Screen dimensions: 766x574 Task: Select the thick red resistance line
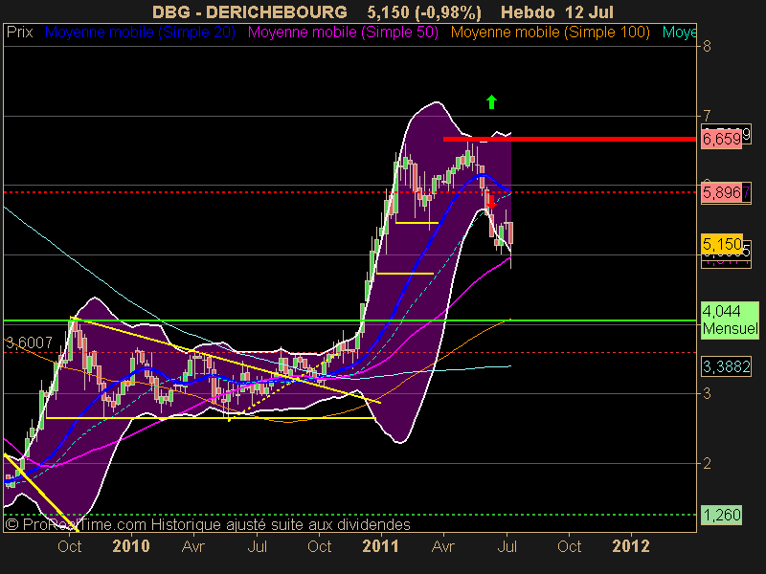tap(569, 139)
